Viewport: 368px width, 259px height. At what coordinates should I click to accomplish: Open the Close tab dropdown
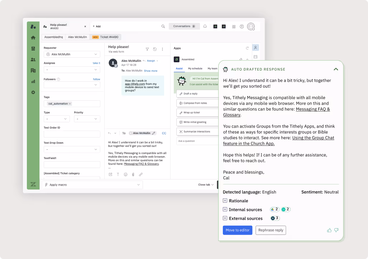pos(206,184)
